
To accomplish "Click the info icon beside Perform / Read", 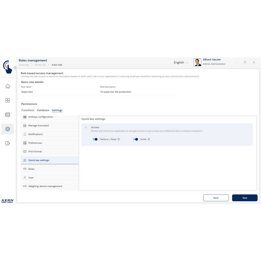I will pos(119,139).
